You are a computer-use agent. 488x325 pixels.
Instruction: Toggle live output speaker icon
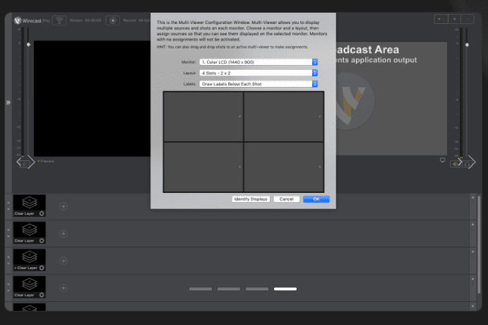click(455, 164)
